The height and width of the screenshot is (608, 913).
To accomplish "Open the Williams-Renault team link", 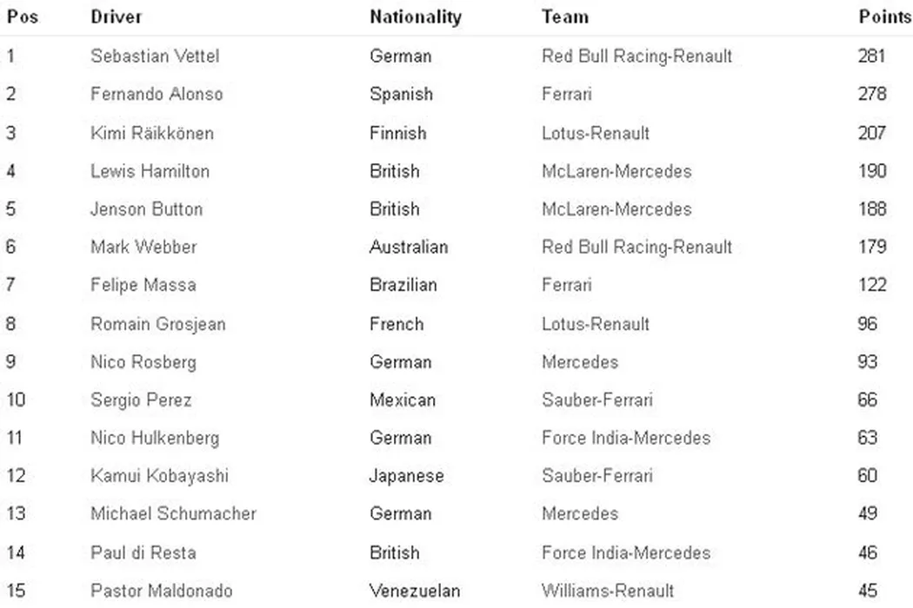I will (607, 591).
